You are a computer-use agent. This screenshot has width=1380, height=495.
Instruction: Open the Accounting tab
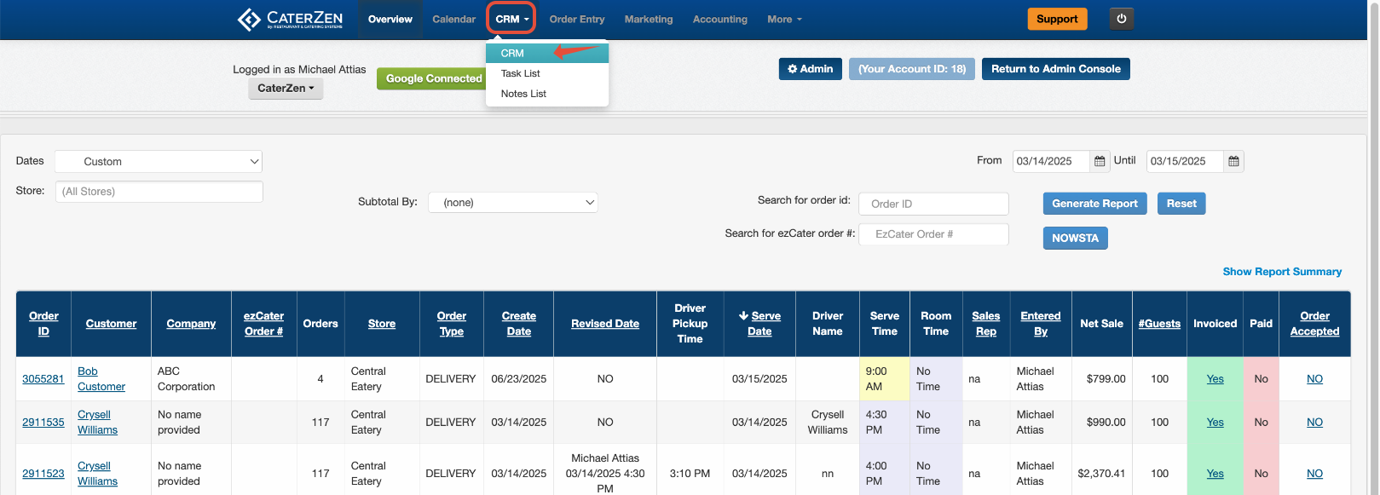[720, 19]
